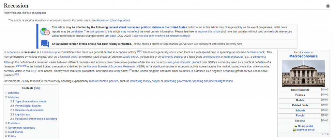Click the E edit template link
The height and width of the screenshot is (139, 334).
tap(327, 134)
